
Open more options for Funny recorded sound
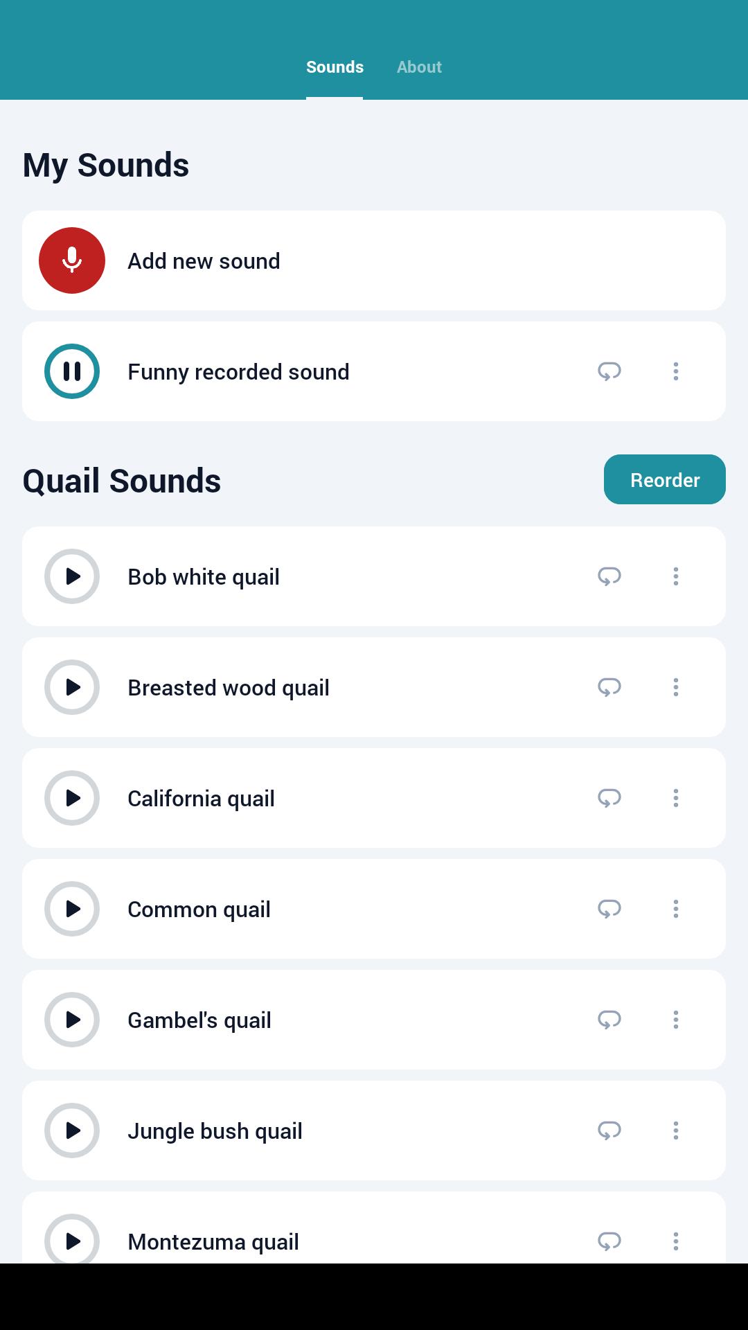click(x=676, y=371)
